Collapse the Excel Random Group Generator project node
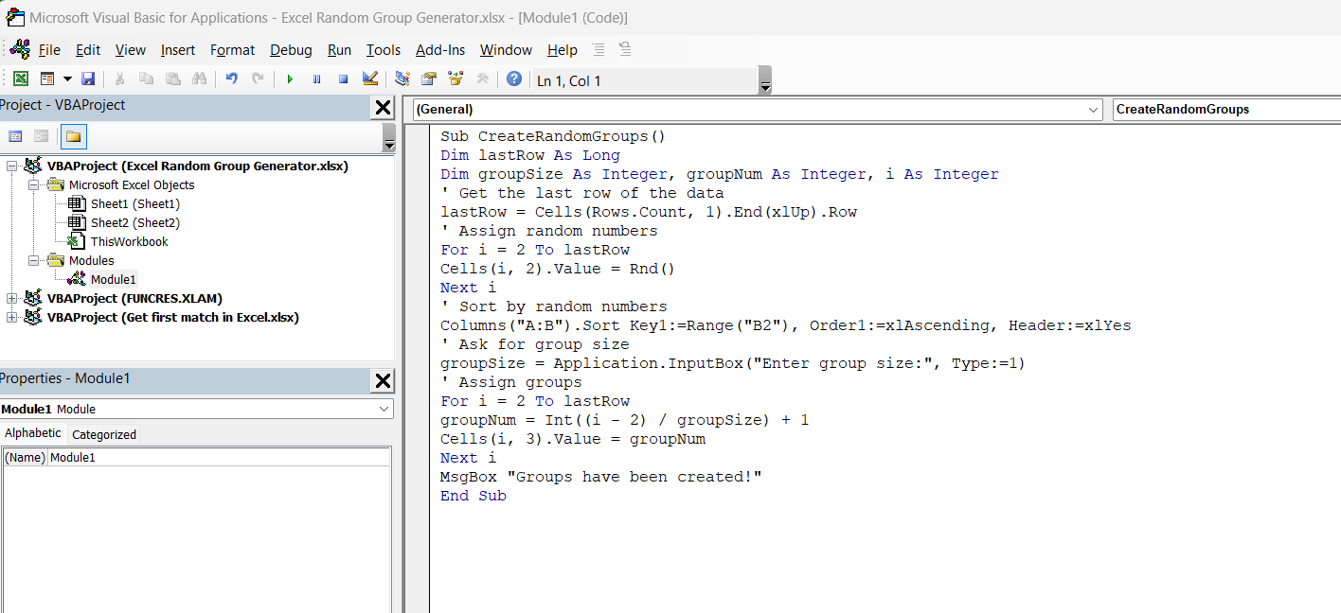The image size is (1341, 613). (11, 166)
